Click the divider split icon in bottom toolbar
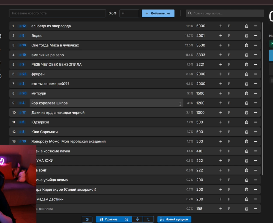The height and width of the screenshot is (223, 273). [x=137, y=219]
